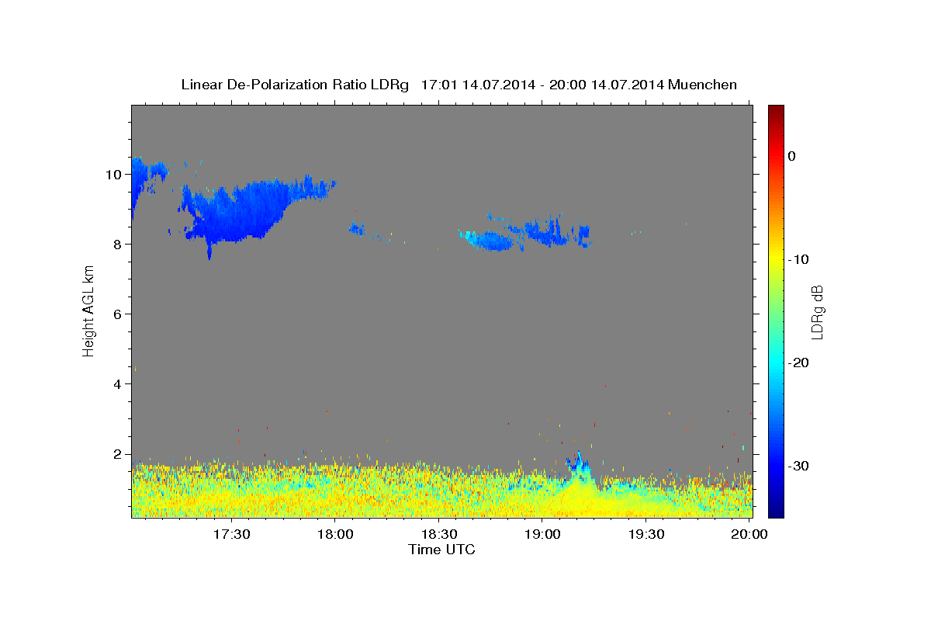Click the colorbar value -30
Image resolution: width=931 pixels, height=621 pixels.
tap(798, 466)
